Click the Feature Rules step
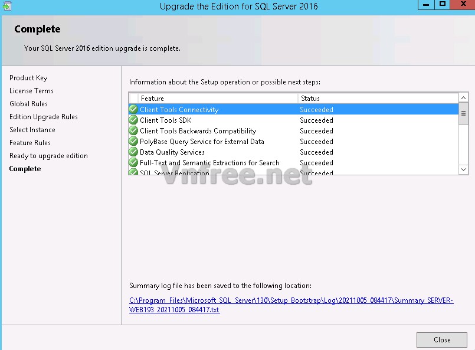The image size is (475, 350). (x=30, y=143)
